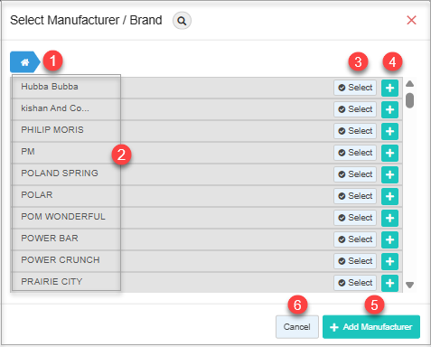
Task: Click the POLAND SPRING row name
Action: click(x=60, y=173)
